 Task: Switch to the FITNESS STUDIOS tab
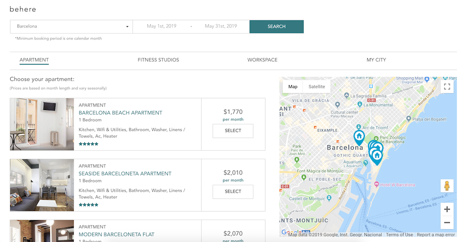pos(158,60)
